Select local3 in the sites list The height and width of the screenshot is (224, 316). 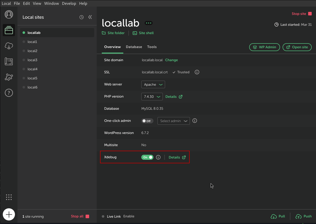[32, 60]
